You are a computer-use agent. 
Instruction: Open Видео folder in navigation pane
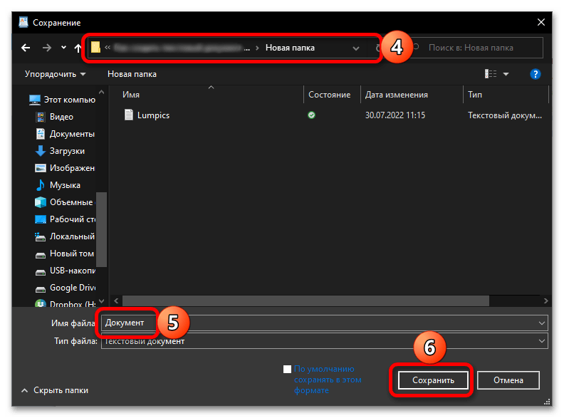click(54, 117)
